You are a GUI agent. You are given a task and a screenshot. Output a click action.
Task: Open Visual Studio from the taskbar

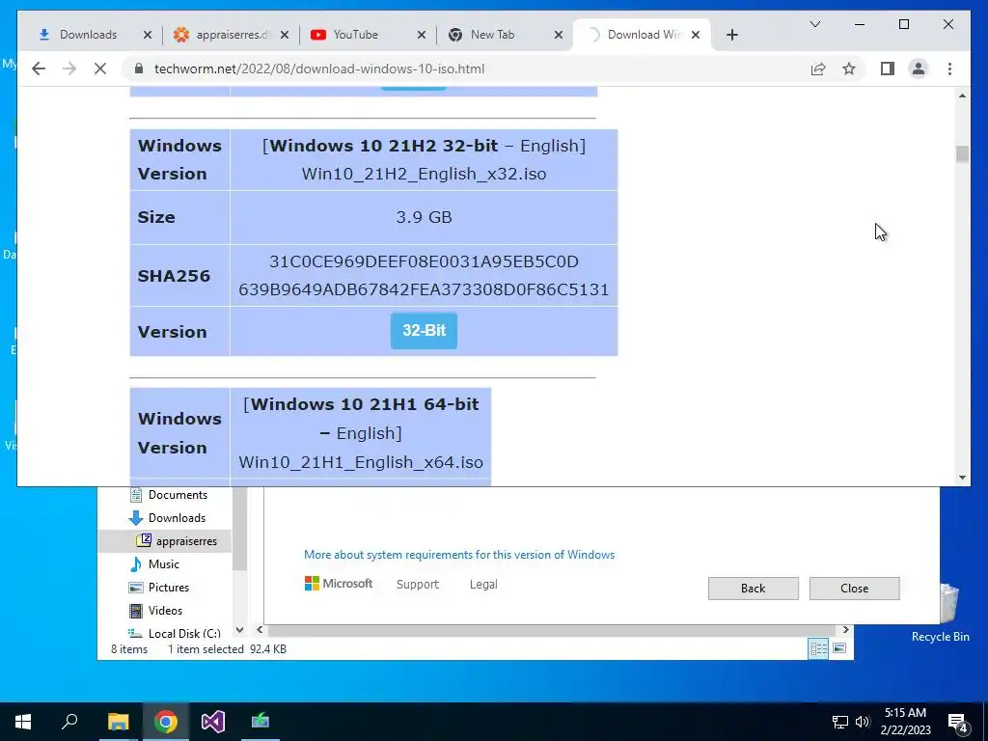[x=213, y=722]
